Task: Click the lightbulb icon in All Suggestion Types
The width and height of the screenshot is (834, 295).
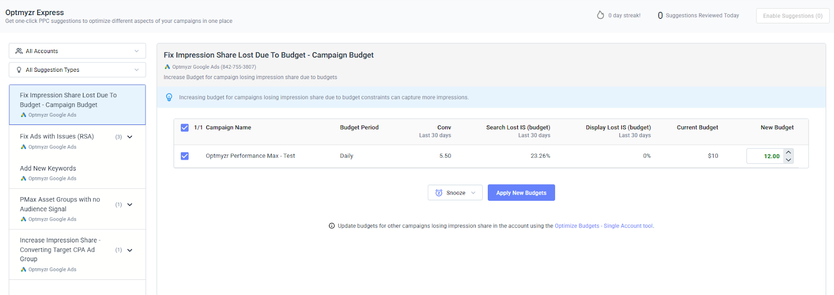Action: click(19, 70)
